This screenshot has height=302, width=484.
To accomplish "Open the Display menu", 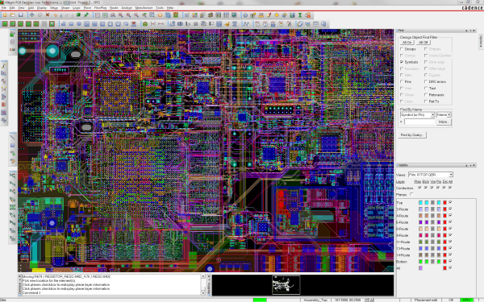I will click(x=42, y=8).
